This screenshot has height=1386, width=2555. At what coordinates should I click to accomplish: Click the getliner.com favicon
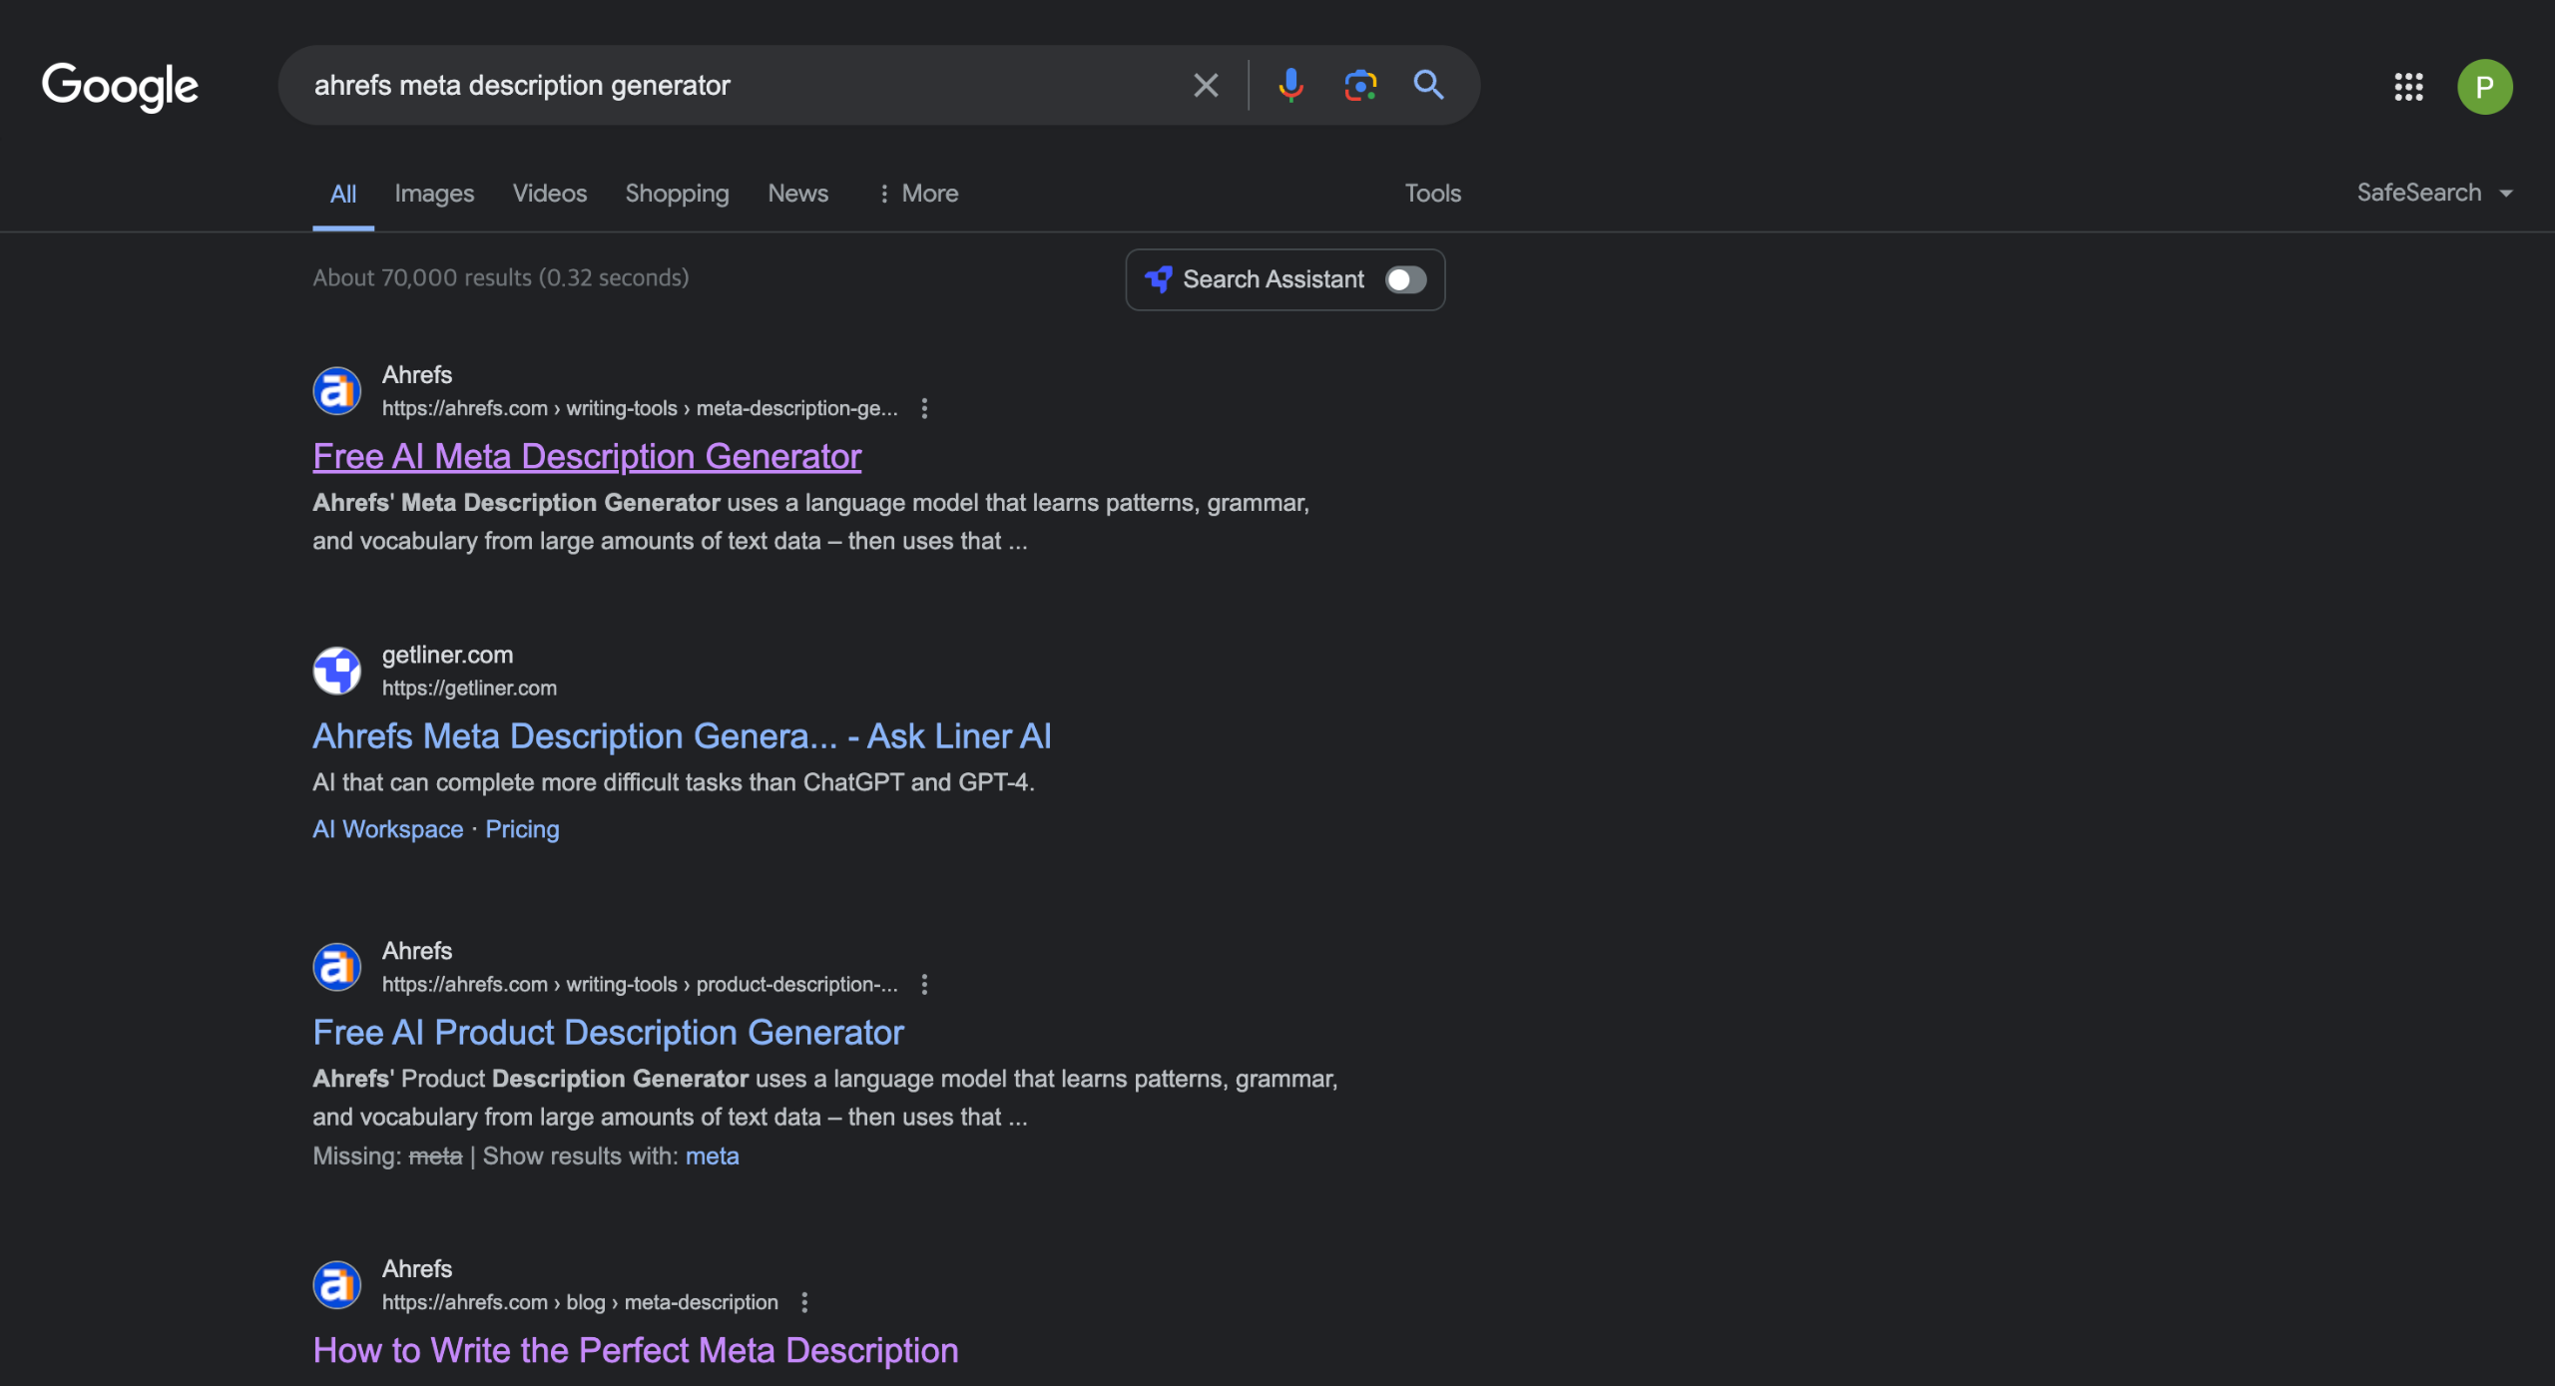point(337,671)
